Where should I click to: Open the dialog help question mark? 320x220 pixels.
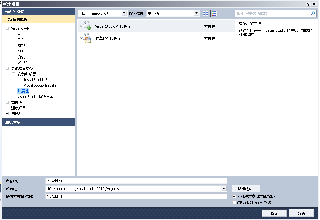[308, 4]
